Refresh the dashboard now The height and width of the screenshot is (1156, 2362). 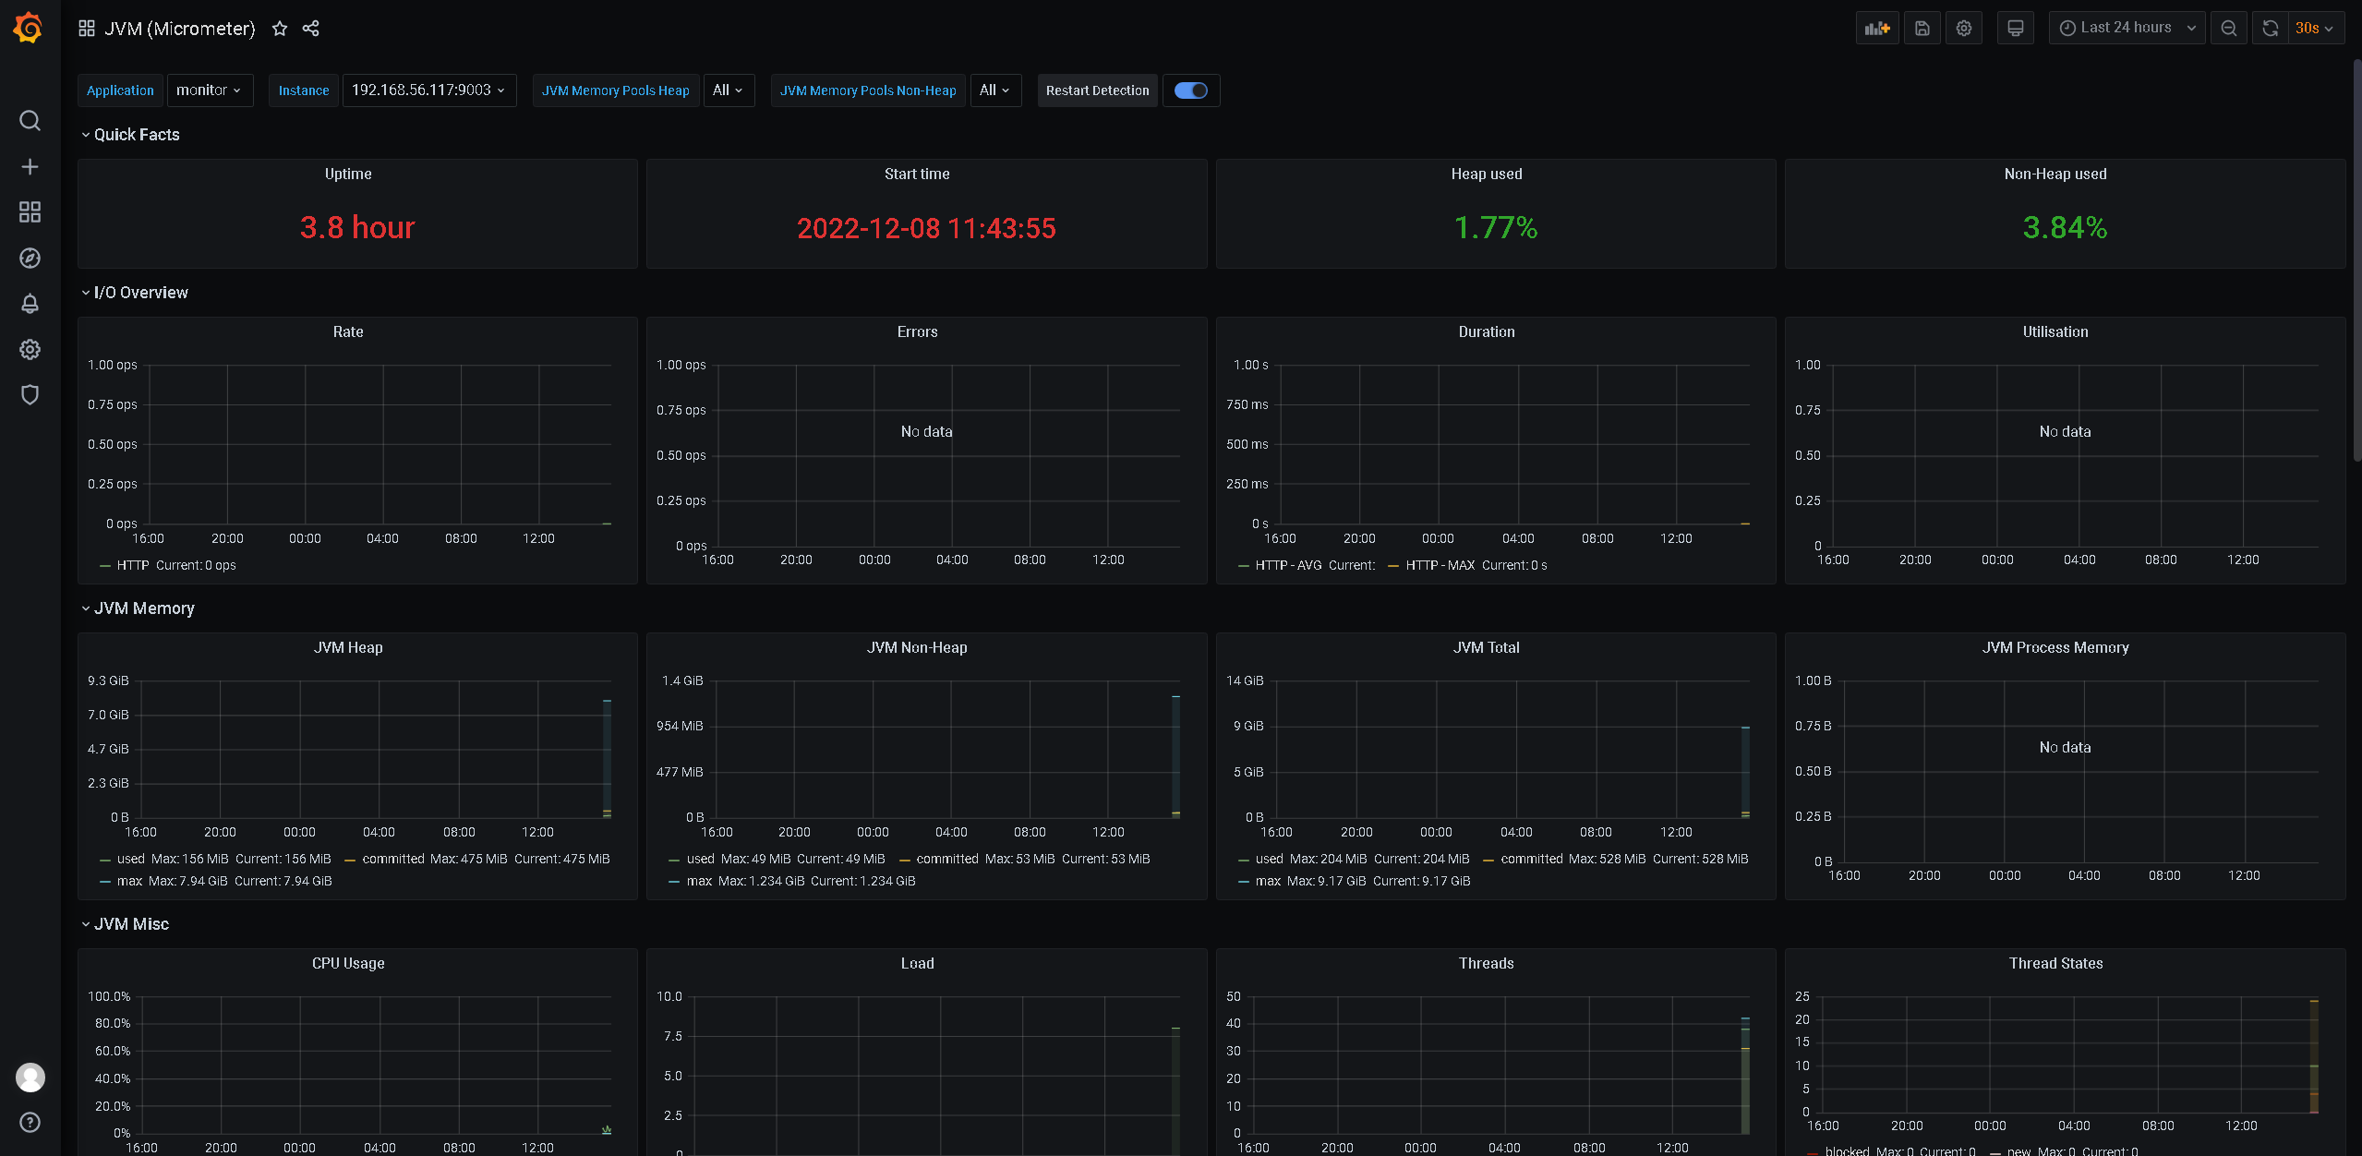pos(2271,29)
